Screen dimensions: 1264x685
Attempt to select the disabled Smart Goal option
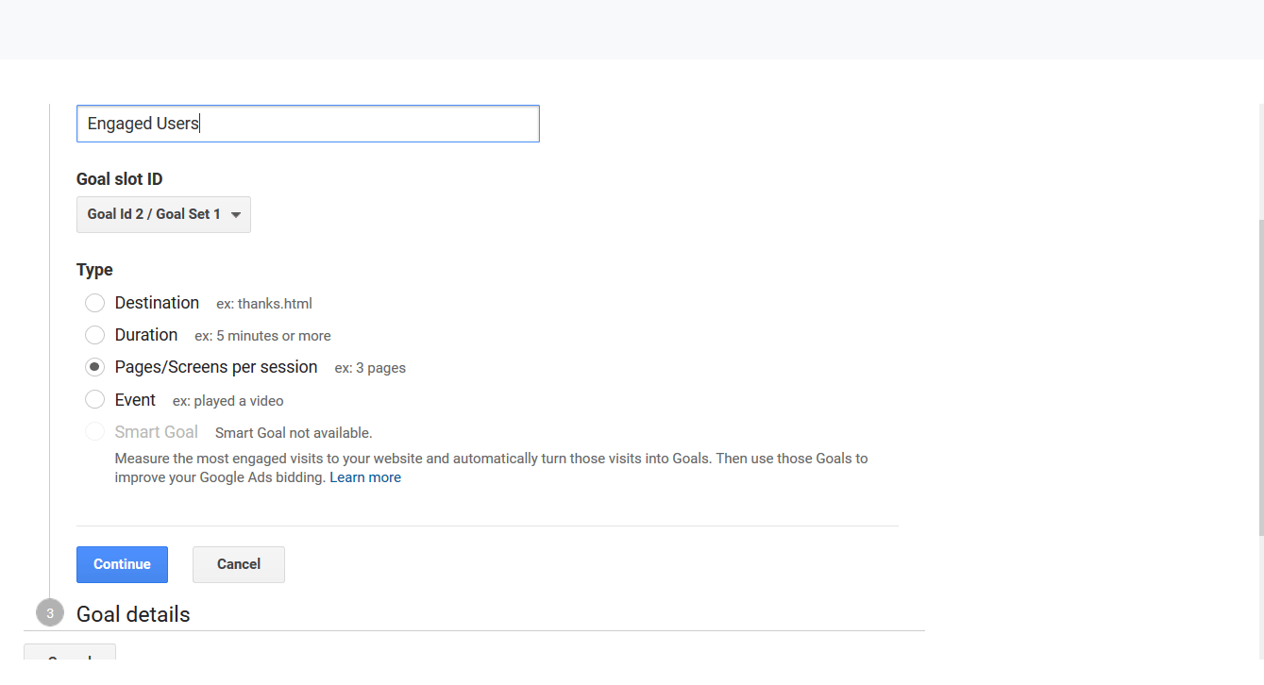tap(94, 431)
